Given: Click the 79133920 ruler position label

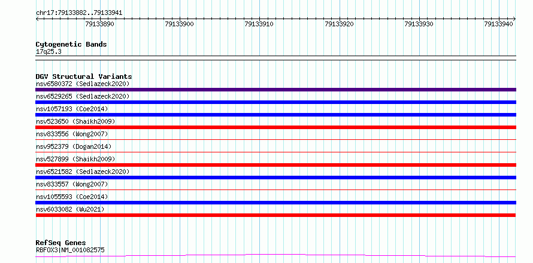Looking at the screenshot, I should 339,24.
